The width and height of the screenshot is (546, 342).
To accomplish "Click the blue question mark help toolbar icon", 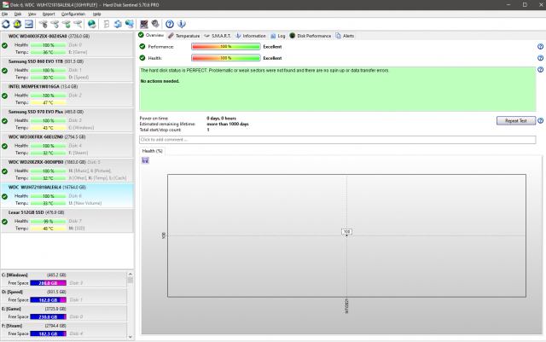I will tap(170, 23).
